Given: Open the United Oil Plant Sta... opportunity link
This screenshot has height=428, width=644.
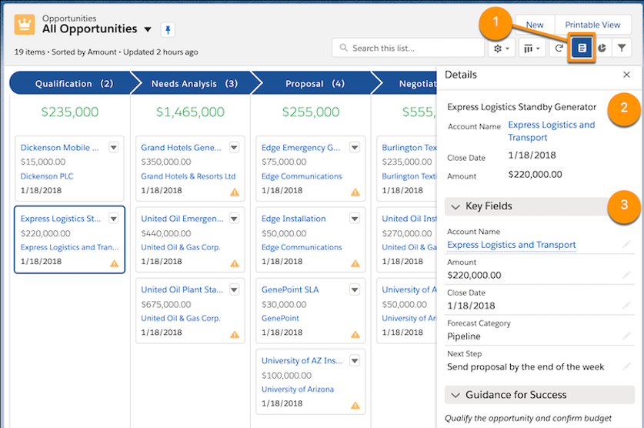Looking at the screenshot, I should (x=182, y=289).
